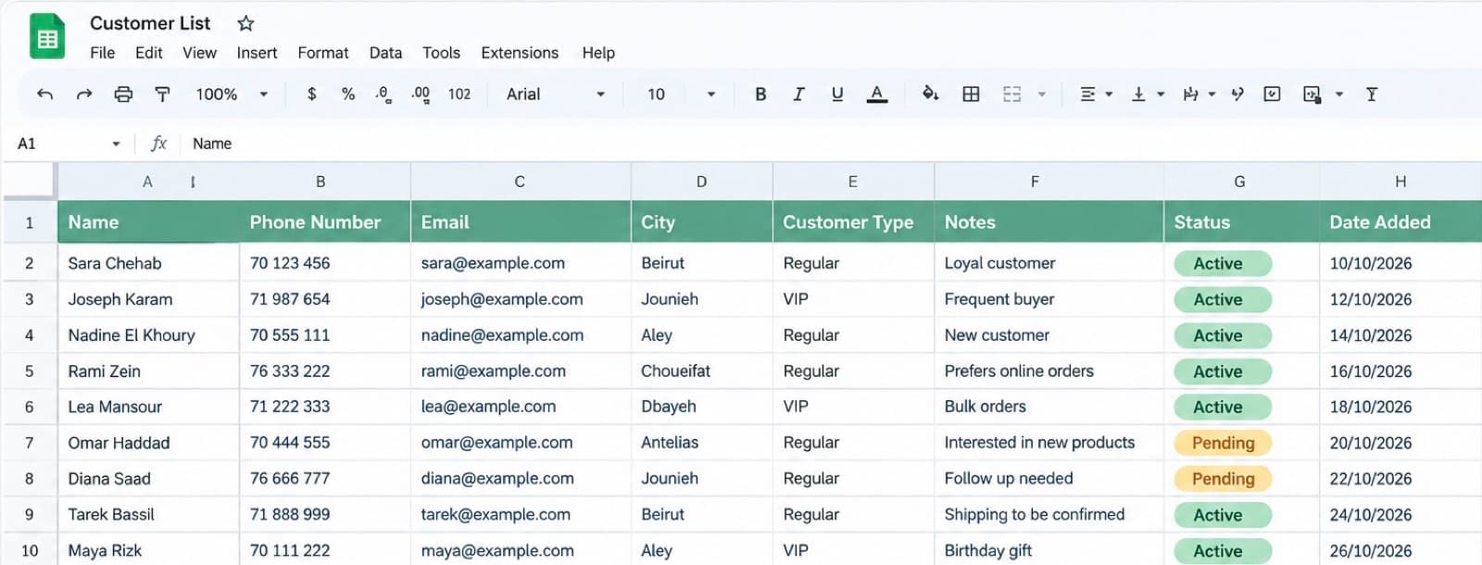Click the Print icon
The width and height of the screenshot is (1482, 565).
(123, 94)
